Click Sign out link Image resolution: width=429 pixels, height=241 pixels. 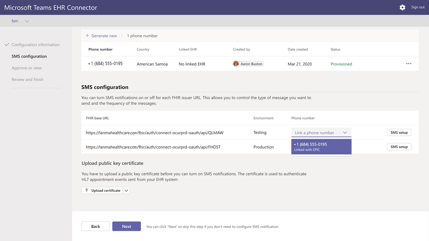(418, 7)
